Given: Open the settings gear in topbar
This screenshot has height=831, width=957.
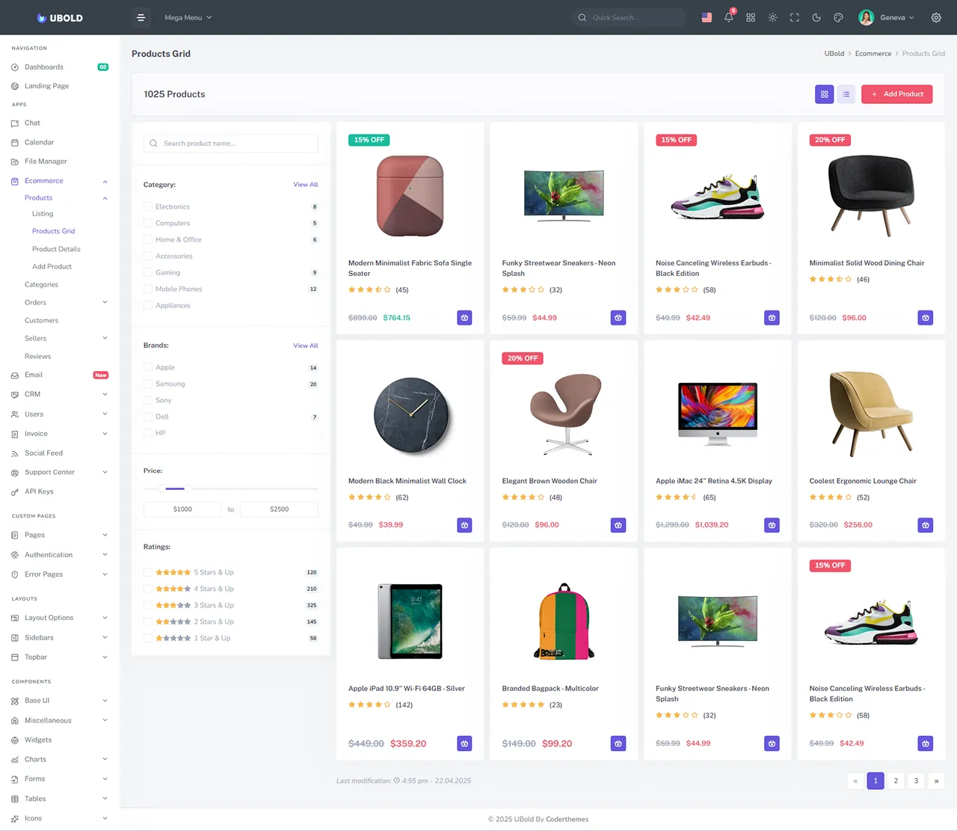Looking at the screenshot, I should pyautogui.click(x=936, y=17).
